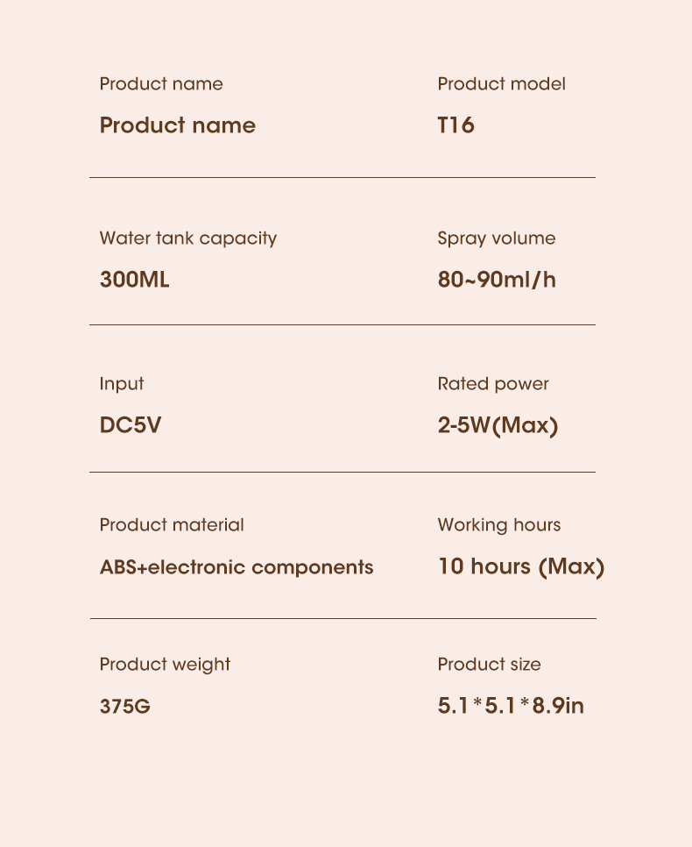Click the 'Spray volume' label
Viewport: 692px width, 847px height.
click(x=496, y=238)
